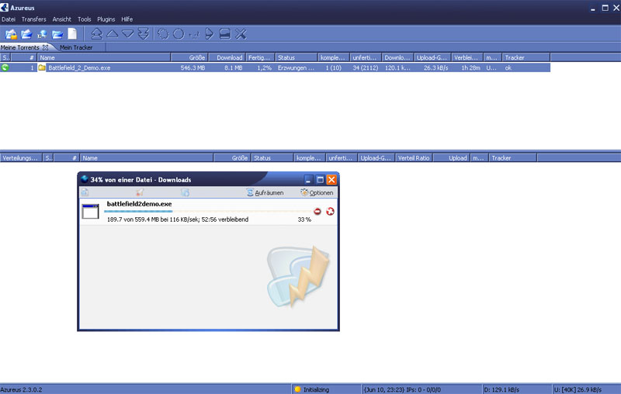Click the start torrent arrow icon
Viewport: 621px width, 394px height.
pyautogui.click(x=210, y=34)
